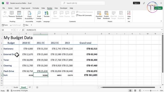164x92 pixels.
Task: Open Smart Lookup
Action: (x=39, y=15)
